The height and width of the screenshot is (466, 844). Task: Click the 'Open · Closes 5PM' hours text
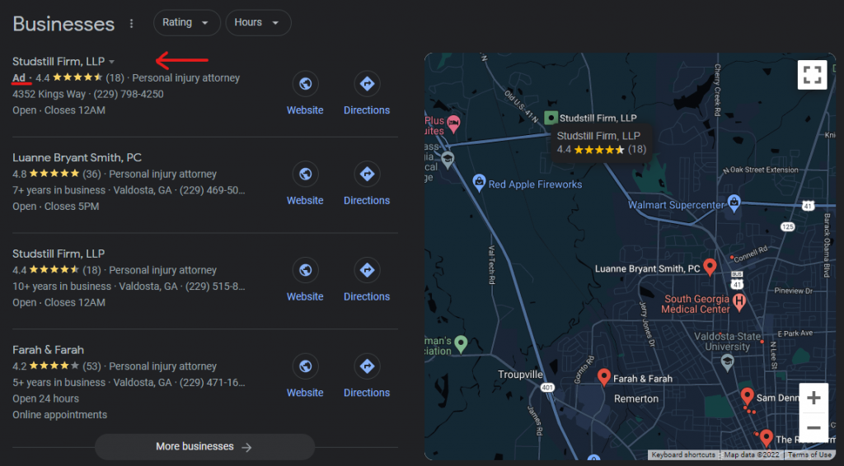56,207
